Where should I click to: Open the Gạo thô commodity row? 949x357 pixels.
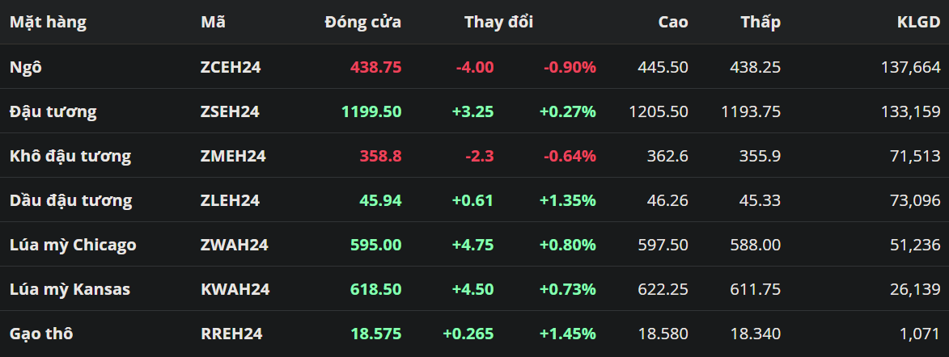[x=40, y=334]
